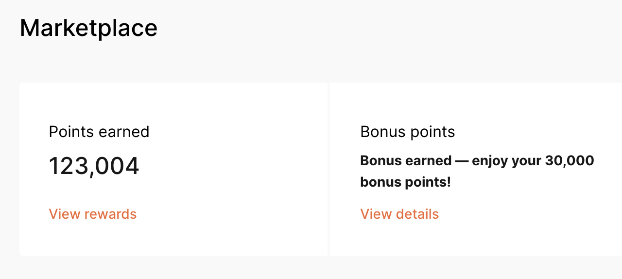
Task: Click the "bonus points!" second line text
Action: point(405,182)
